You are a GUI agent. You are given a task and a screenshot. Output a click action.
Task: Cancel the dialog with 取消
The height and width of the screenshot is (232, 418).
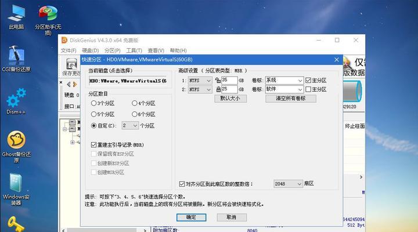[232, 217]
